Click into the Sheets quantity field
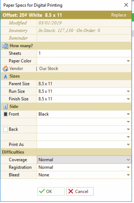 click(84, 53)
